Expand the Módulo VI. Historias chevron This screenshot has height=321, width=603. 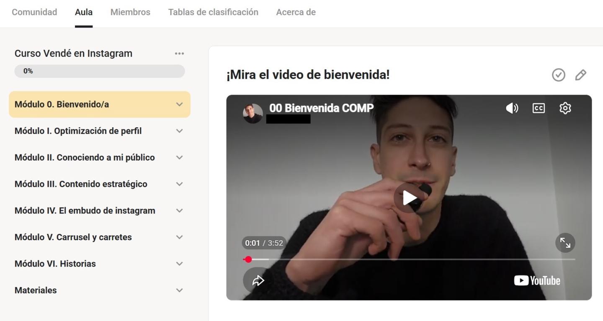(180, 264)
